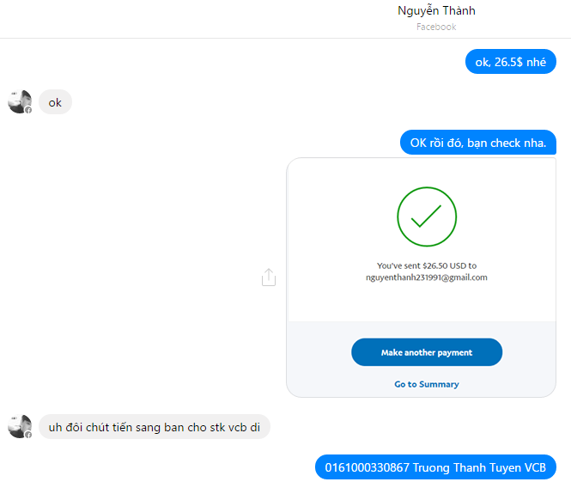Select bank account '0161000330867 Truong Thanh Tuyen' bubble
This screenshot has height=488, width=571.
[435, 467]
